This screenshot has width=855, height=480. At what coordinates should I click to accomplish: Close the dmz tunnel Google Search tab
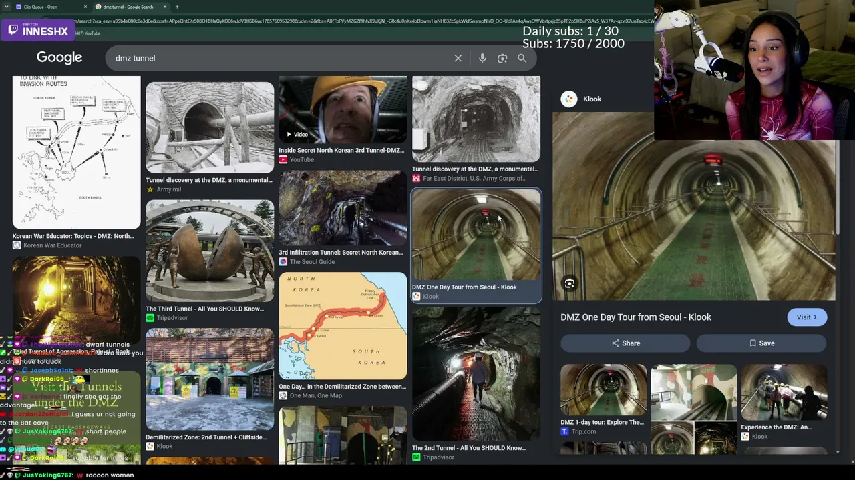(x=165, y=7)
